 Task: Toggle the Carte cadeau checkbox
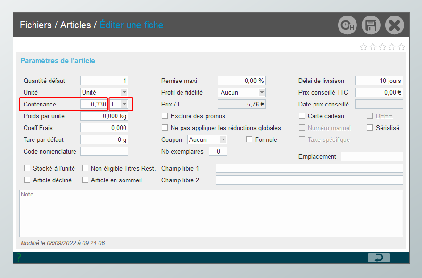[x=302, y=116]
